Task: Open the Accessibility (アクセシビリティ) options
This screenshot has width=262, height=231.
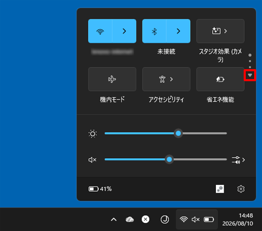Action: 166,79
